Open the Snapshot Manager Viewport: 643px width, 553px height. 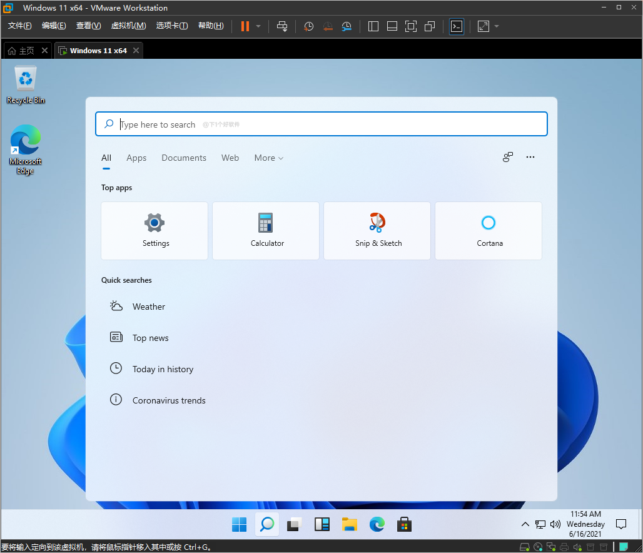tap(347, 26)
